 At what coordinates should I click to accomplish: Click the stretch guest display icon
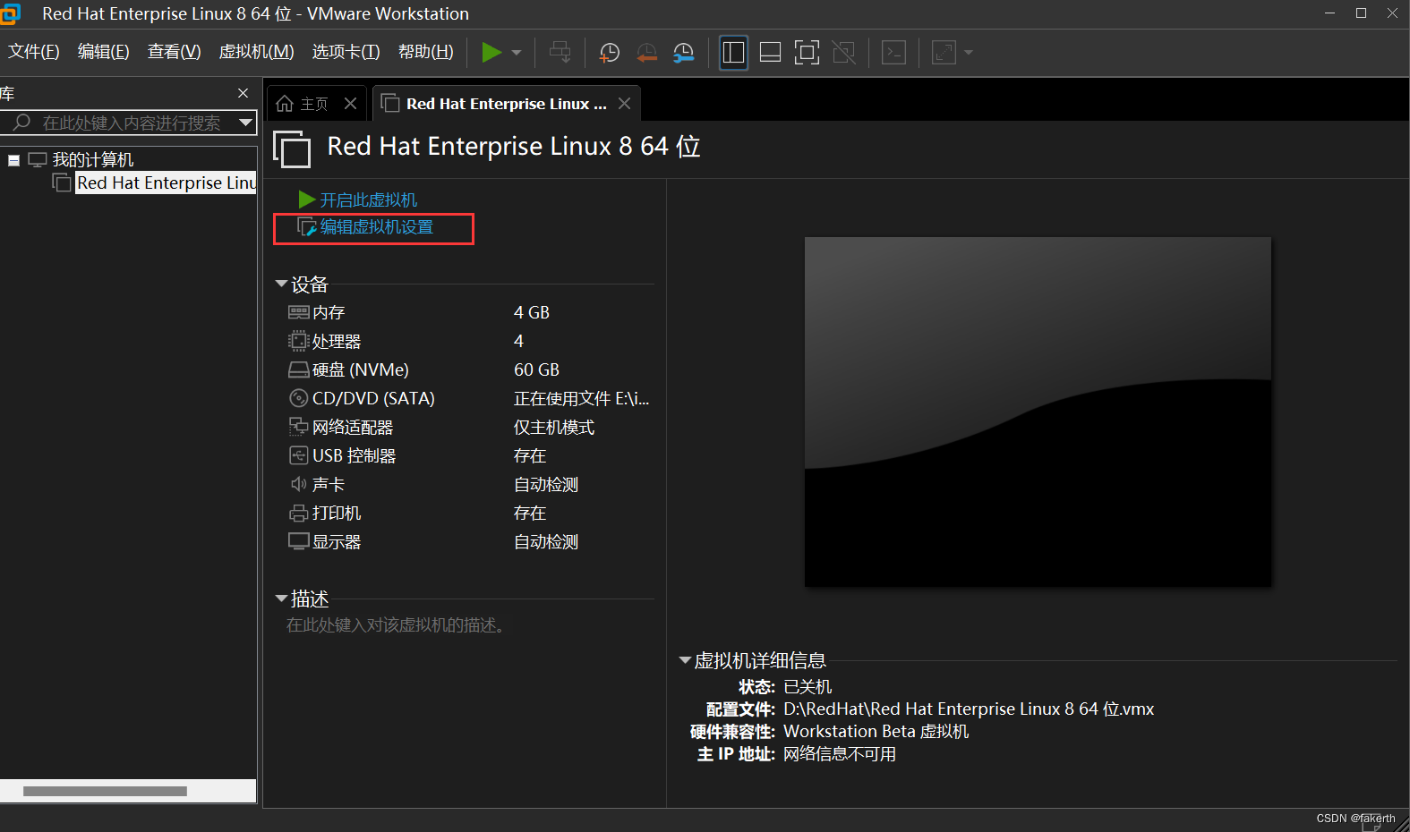(944, 53)
